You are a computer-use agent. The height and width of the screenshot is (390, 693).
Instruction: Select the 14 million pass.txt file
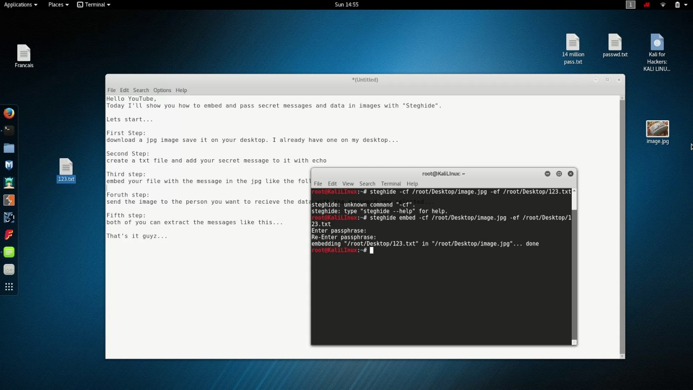[x=573, y=49]
